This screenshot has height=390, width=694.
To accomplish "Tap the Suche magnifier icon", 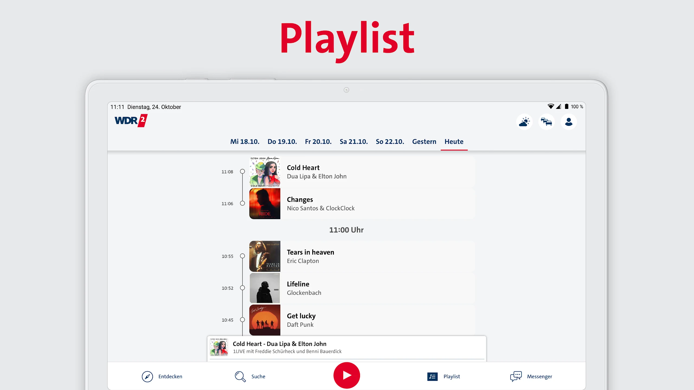I will point(240,376).
